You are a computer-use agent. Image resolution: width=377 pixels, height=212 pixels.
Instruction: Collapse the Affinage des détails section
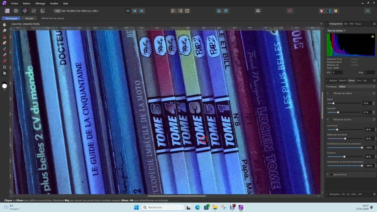[x=328, y=93]
